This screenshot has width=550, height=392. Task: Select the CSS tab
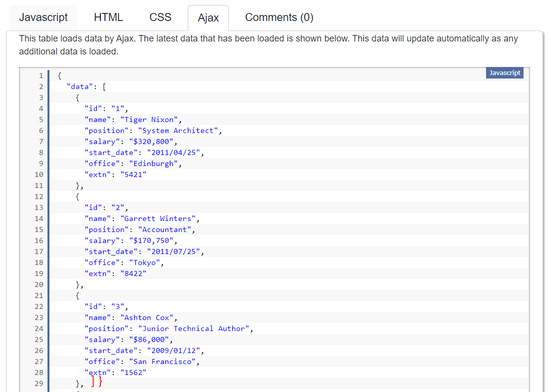point(160,17)
